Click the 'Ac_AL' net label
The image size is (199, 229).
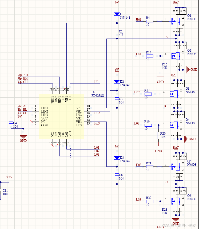tap(23, 106)
